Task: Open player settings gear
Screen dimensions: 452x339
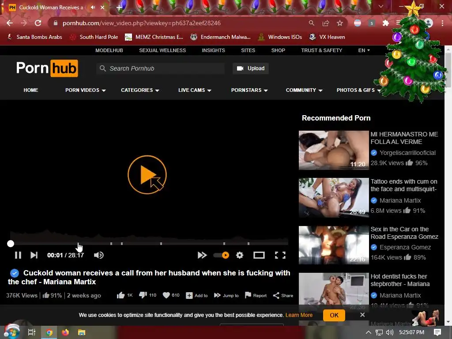Action: point(240,255)
